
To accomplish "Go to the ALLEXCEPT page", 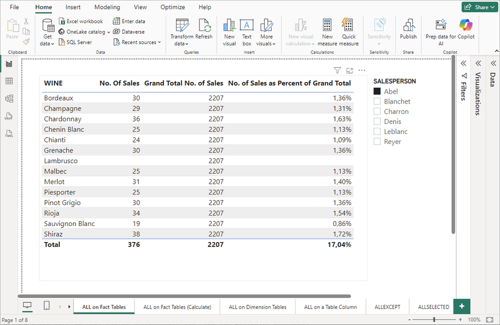I will (387, 307).
